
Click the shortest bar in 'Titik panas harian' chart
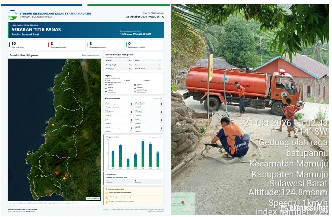128,163
